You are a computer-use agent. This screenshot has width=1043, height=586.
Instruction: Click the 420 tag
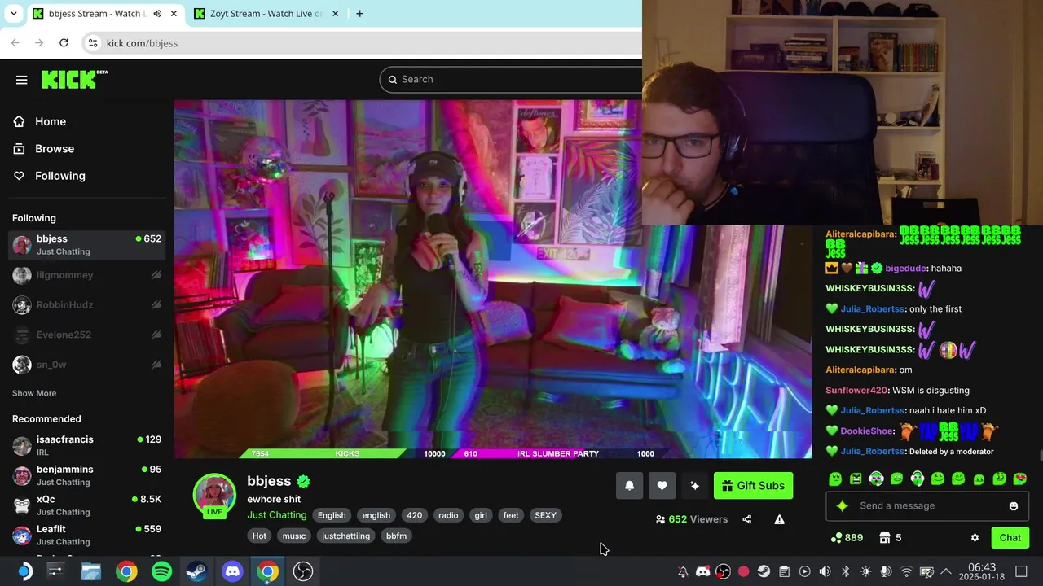tap(414, 515)
